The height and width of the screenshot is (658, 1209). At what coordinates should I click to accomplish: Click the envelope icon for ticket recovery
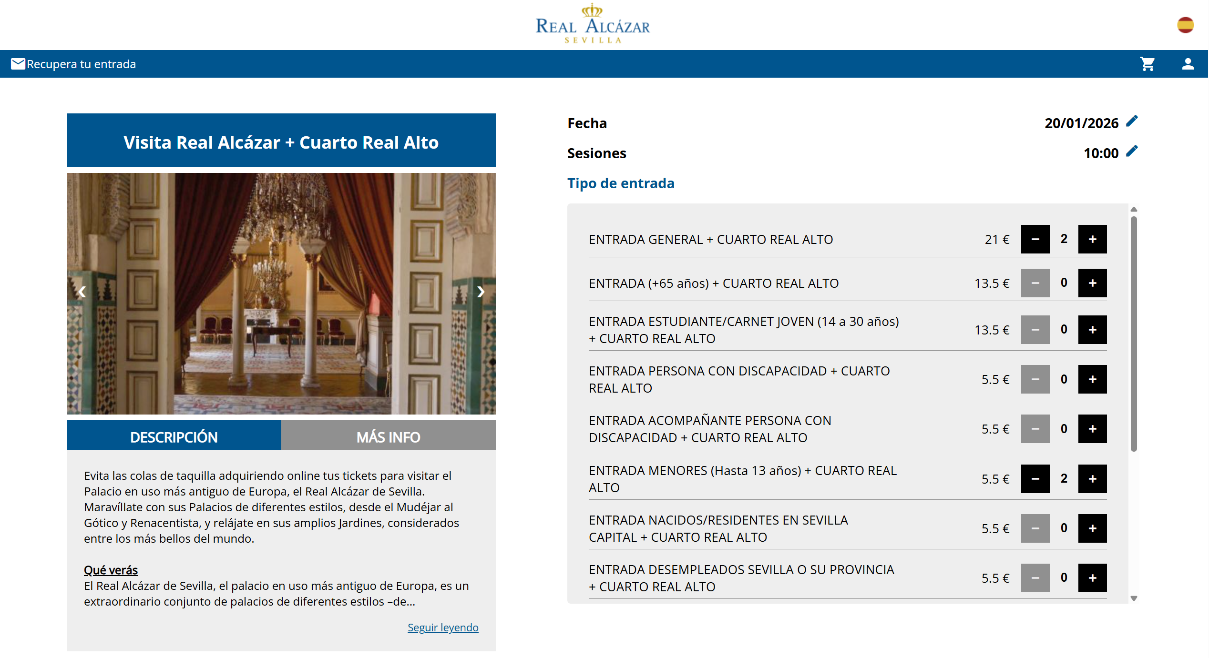tap(18, 64)
